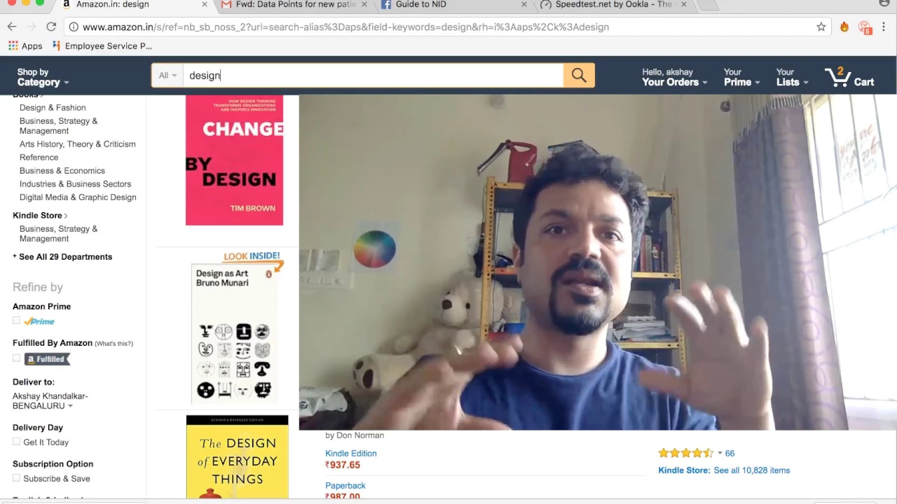Expand the Shop by Category menu

pyautogui.click(x=43, y=77)
